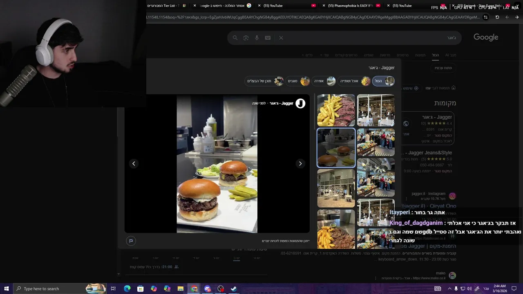Screen dimensions: 523x294
Task: Filter photos by אווירה chip
Action: point(324,81)
